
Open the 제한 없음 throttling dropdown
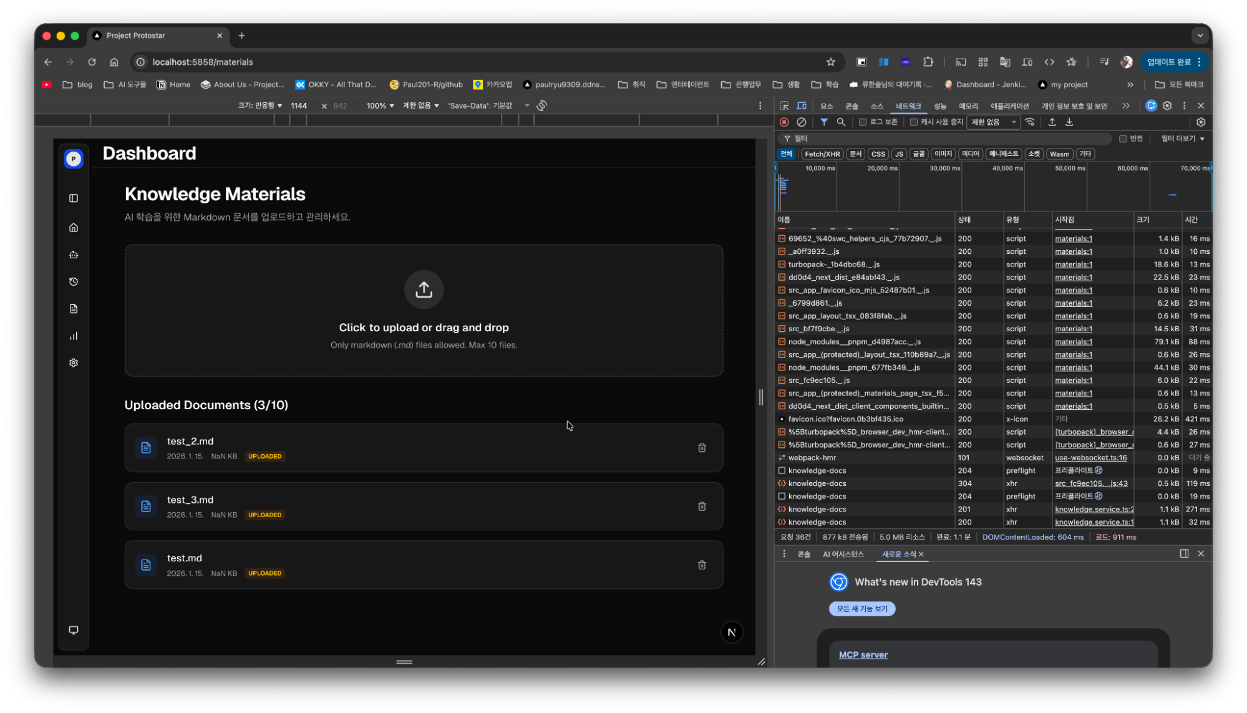993,122
